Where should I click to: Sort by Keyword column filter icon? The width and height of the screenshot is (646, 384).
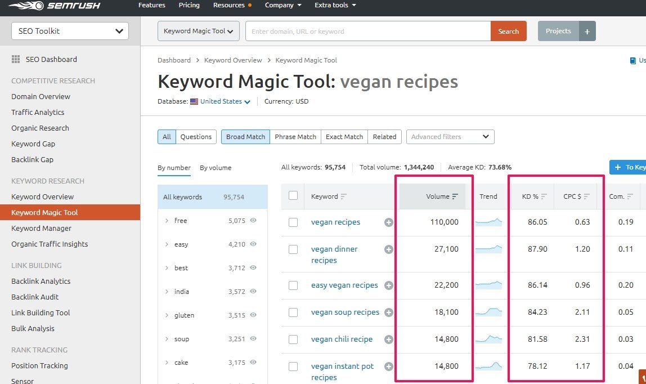coord(344,197)
